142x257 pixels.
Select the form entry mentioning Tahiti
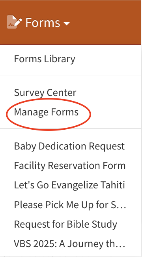(x=69, y=185)
